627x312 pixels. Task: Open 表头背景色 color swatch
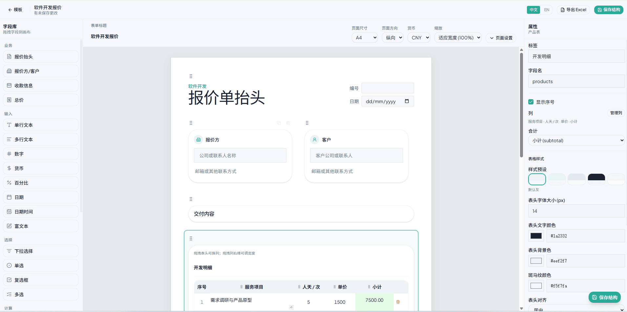536,261
